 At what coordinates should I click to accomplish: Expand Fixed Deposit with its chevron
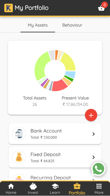pos(93,157)
